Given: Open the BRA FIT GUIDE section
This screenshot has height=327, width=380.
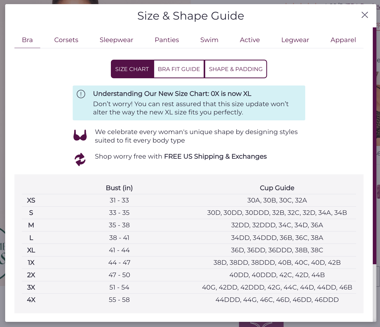Looking at the screenshot, I should pos(179,69).
